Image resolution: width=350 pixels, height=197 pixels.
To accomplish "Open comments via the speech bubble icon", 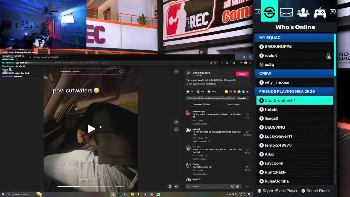I will (198, 92).
